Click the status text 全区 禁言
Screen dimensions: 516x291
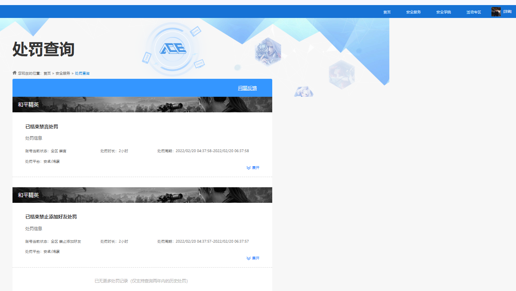tap(59, 151)
